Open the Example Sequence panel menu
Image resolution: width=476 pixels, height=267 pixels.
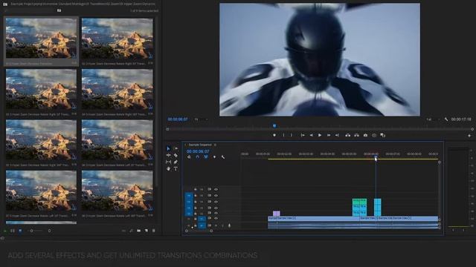click(215, 145)
